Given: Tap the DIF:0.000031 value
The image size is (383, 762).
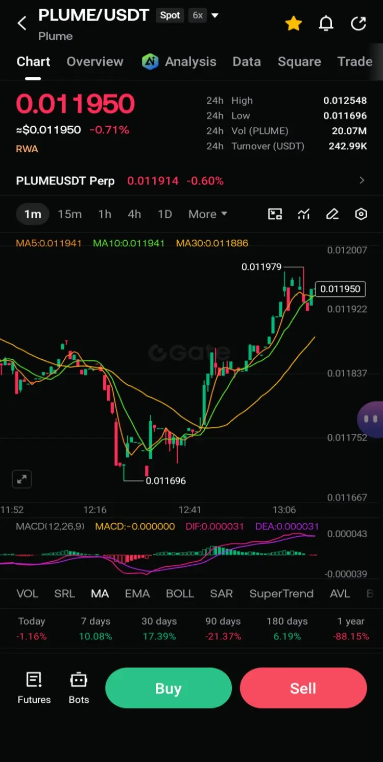Looking at the screenshot, I should click(215, 526).
